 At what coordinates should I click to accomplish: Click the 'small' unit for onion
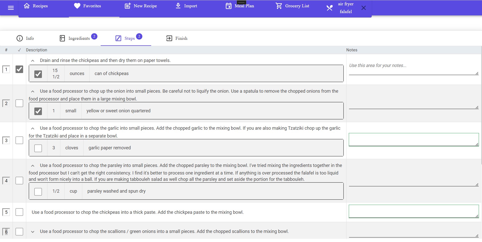[x=71, y=111]
